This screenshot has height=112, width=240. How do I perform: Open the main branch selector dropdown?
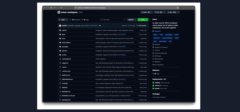[63, 20]
